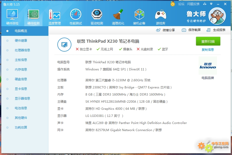
Task: Click the report icon for 生成报表
Action: [x=208, y=30]
